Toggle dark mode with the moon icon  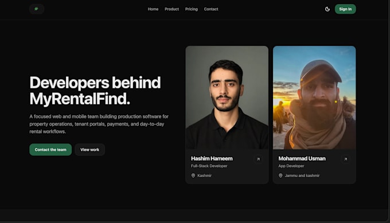327,9
